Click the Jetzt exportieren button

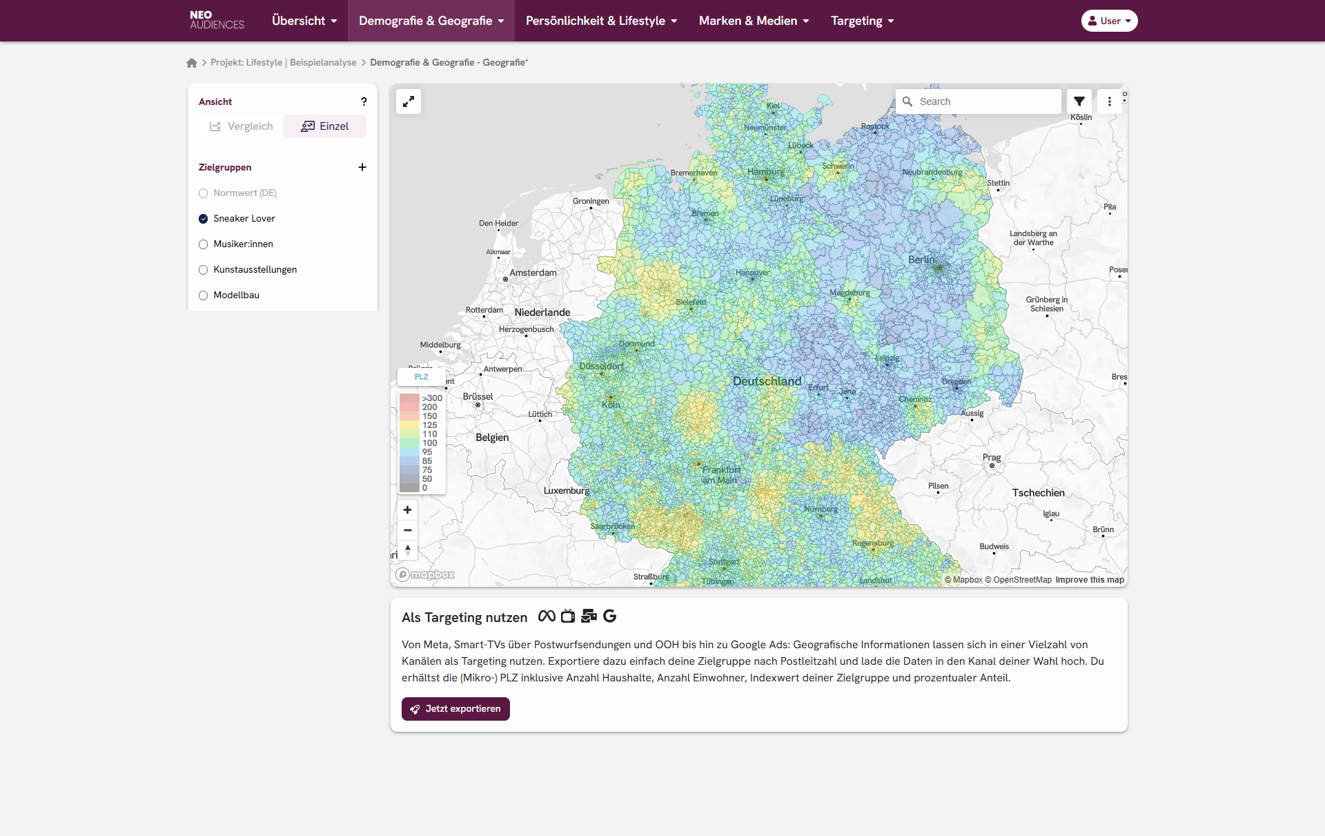[455, 709]
